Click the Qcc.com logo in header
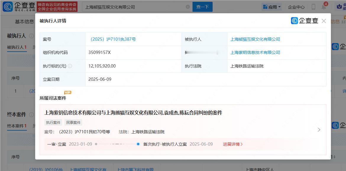 pos(19,6)
